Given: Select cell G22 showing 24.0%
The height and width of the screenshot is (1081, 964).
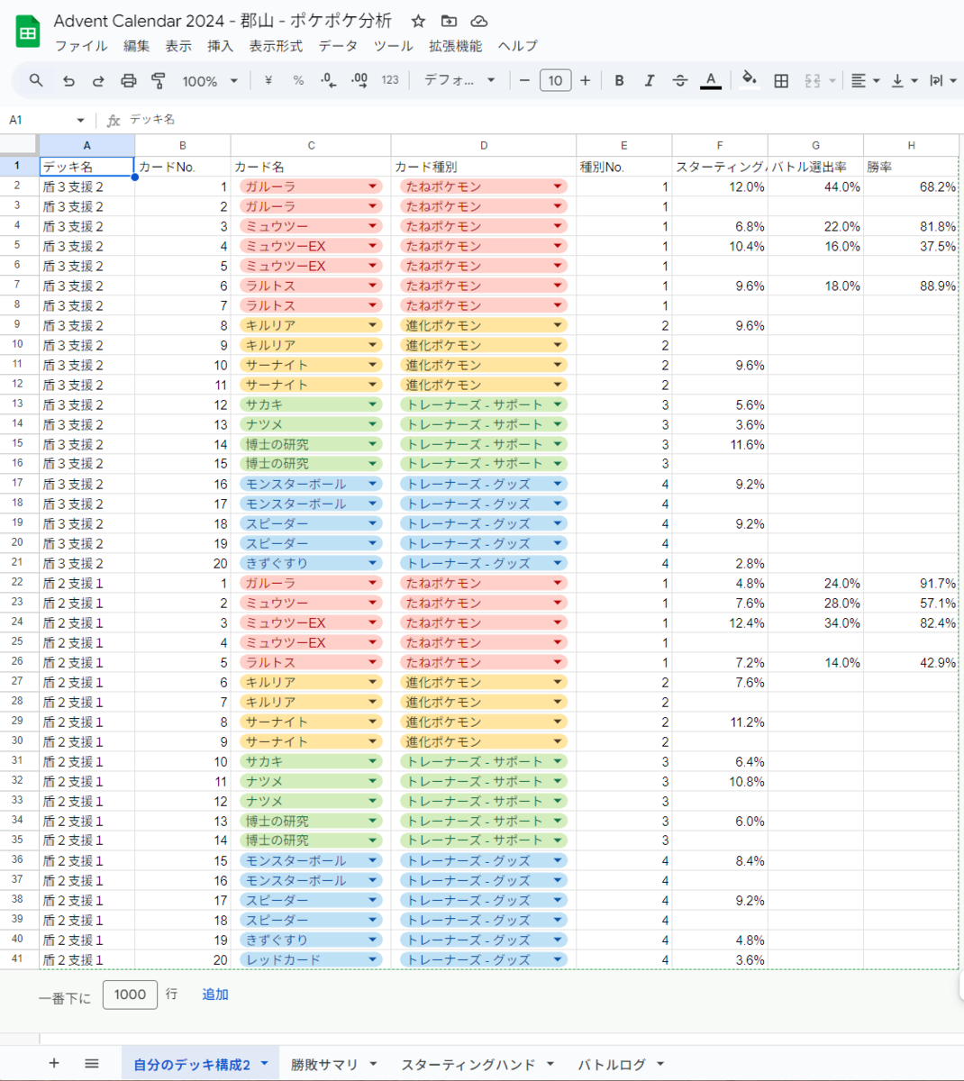Looking at the screenshot, I should click(x=815, y=583).
